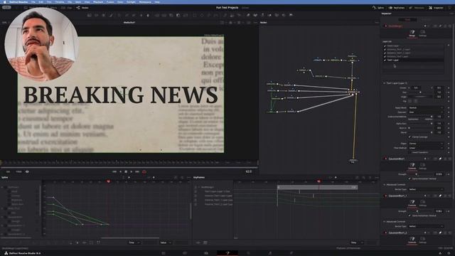The width and height of the screenshot is (455, 256).
Task: Expand GaussianBlur1 Advanced Controls
Action: [384, 185]
